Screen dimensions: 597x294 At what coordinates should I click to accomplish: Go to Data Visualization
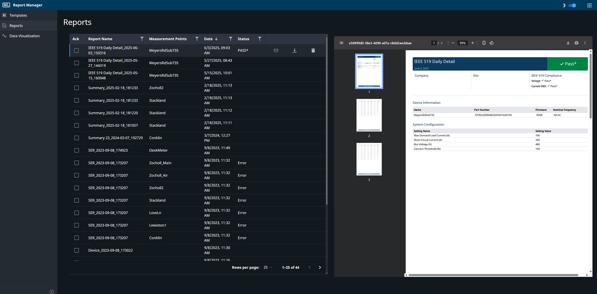pos(25,36)
